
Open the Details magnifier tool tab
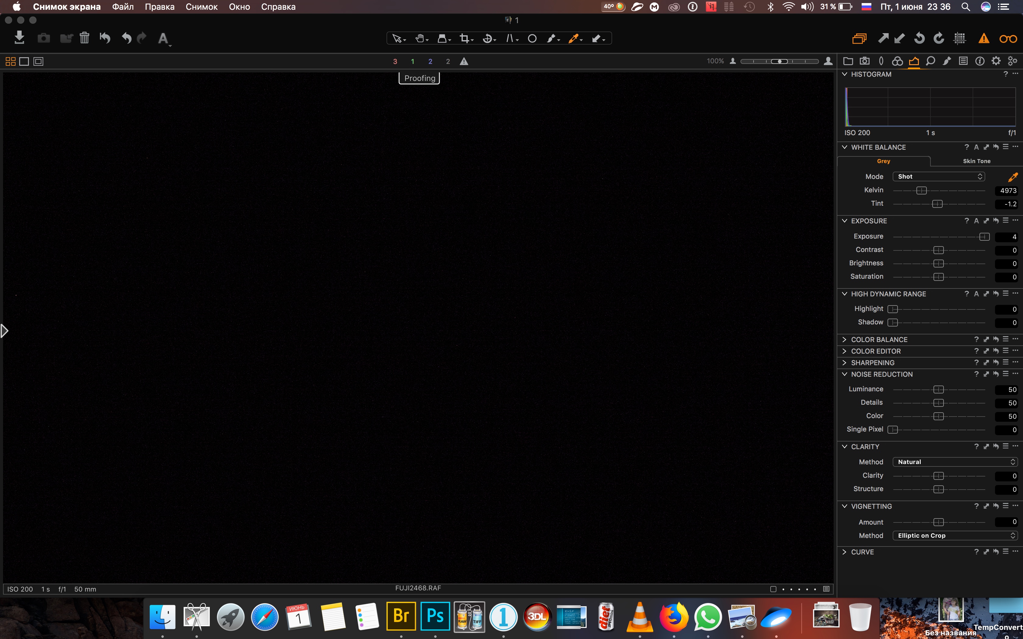pos(930,61)
